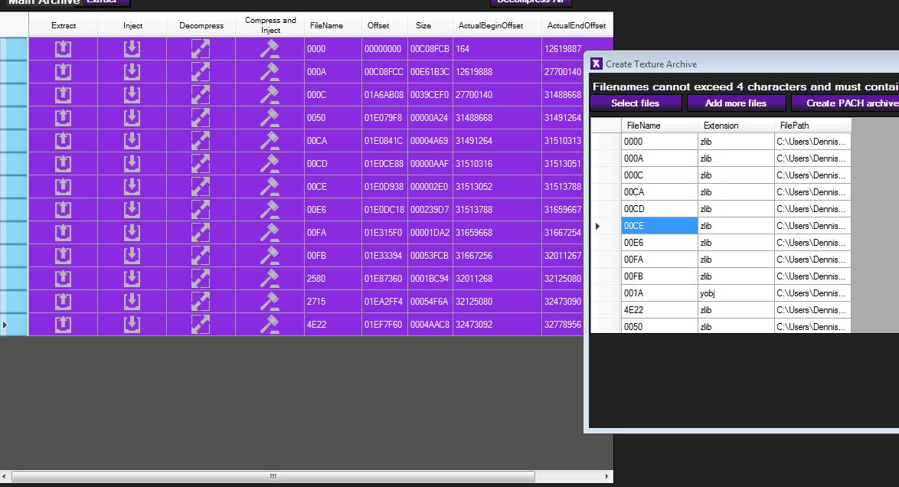
Task: Decompress the 2580 file entry
Action: 201,279
